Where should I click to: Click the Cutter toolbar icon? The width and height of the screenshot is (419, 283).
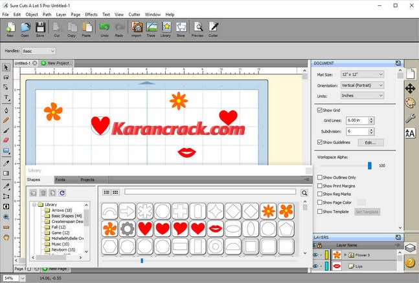213,29
